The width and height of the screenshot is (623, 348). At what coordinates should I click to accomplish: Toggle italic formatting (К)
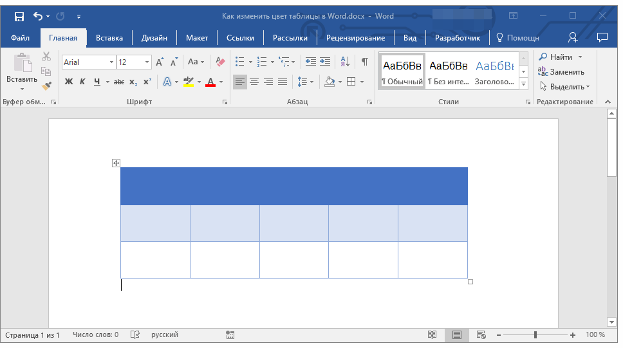[x=82, y=82]
